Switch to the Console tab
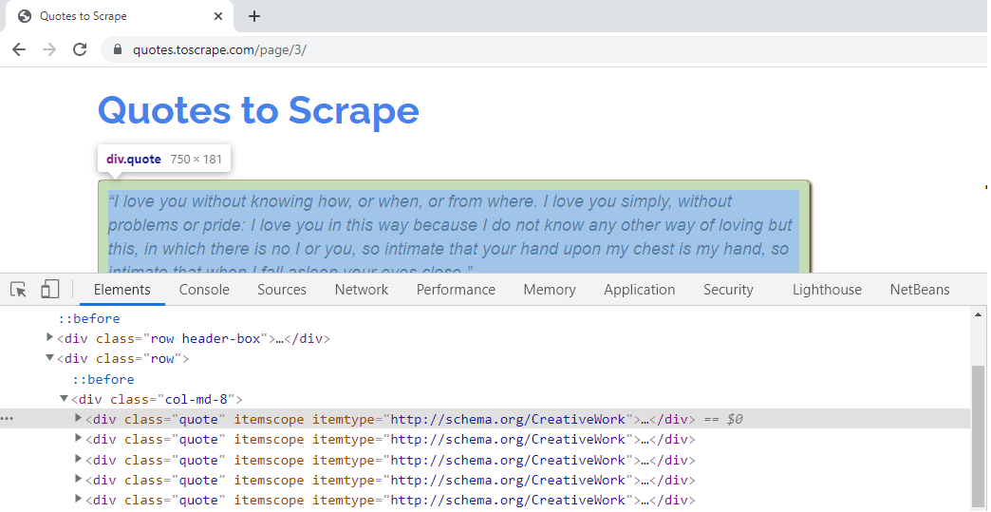The height and width of the screenshot is (512, 991). (204, 290)
